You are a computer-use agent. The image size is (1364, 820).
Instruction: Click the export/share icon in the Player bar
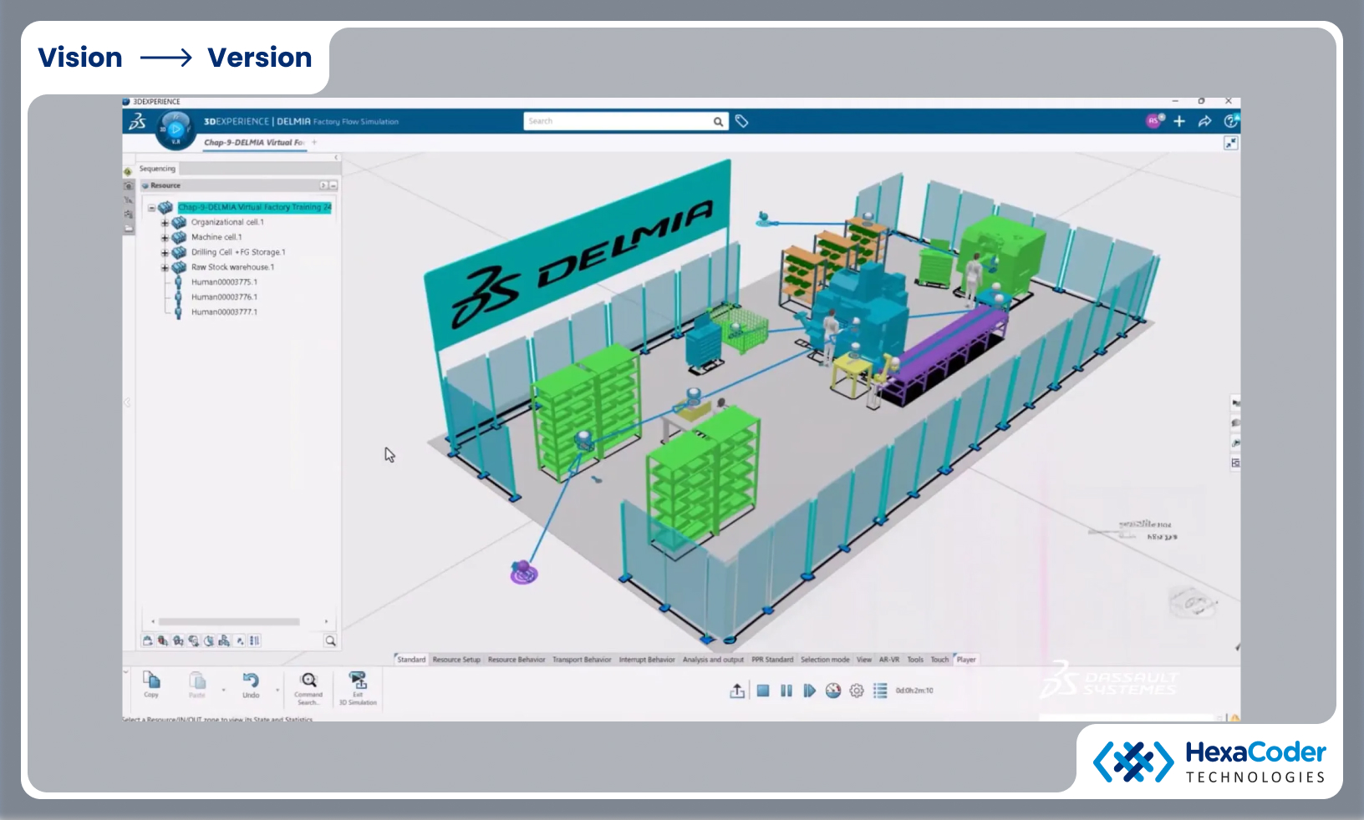pos(739,691)
